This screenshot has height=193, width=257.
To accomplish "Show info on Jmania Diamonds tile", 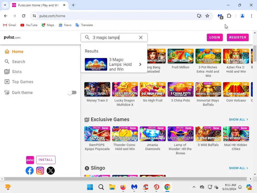I will [x=162, y=133].
